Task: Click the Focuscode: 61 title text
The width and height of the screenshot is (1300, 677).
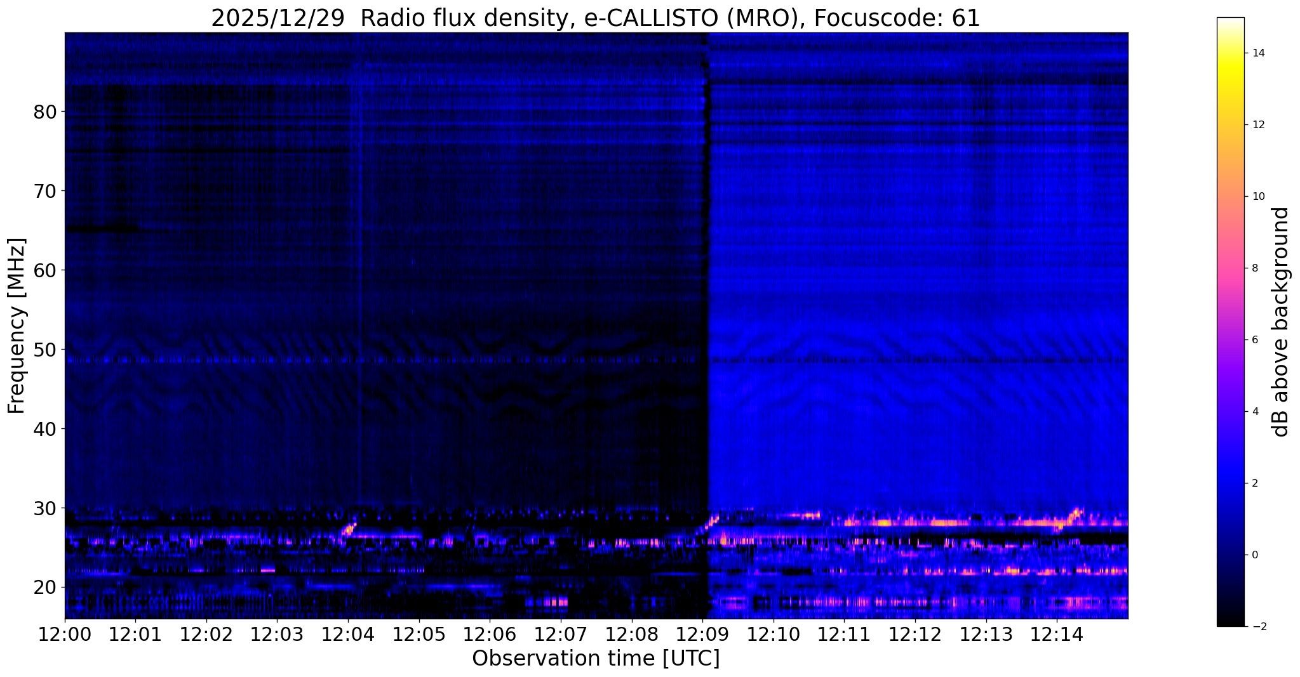Action: (897, 18)
